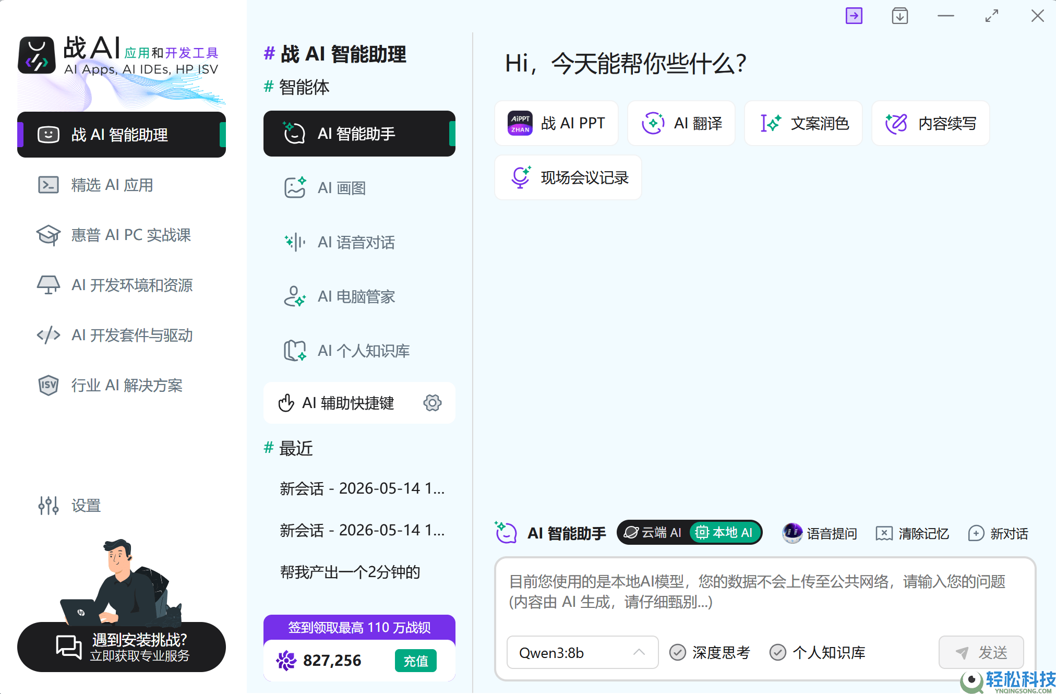The width and height of the screenshot is (1056, 694).
Task: Switch to 本地 AI mode
Action: click(x=724, y=532)
